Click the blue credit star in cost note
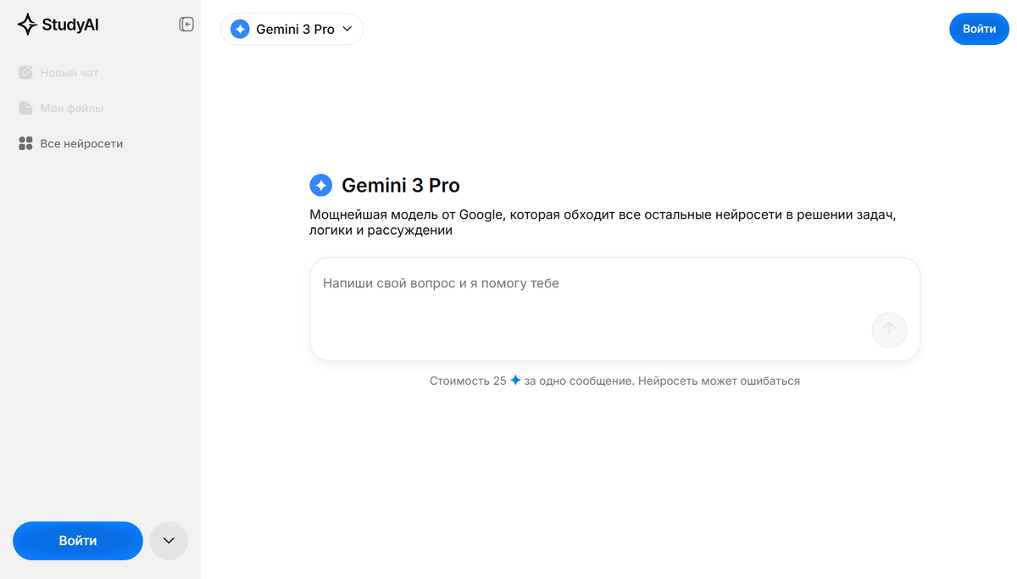1017x579 pixels. [515, 381]
